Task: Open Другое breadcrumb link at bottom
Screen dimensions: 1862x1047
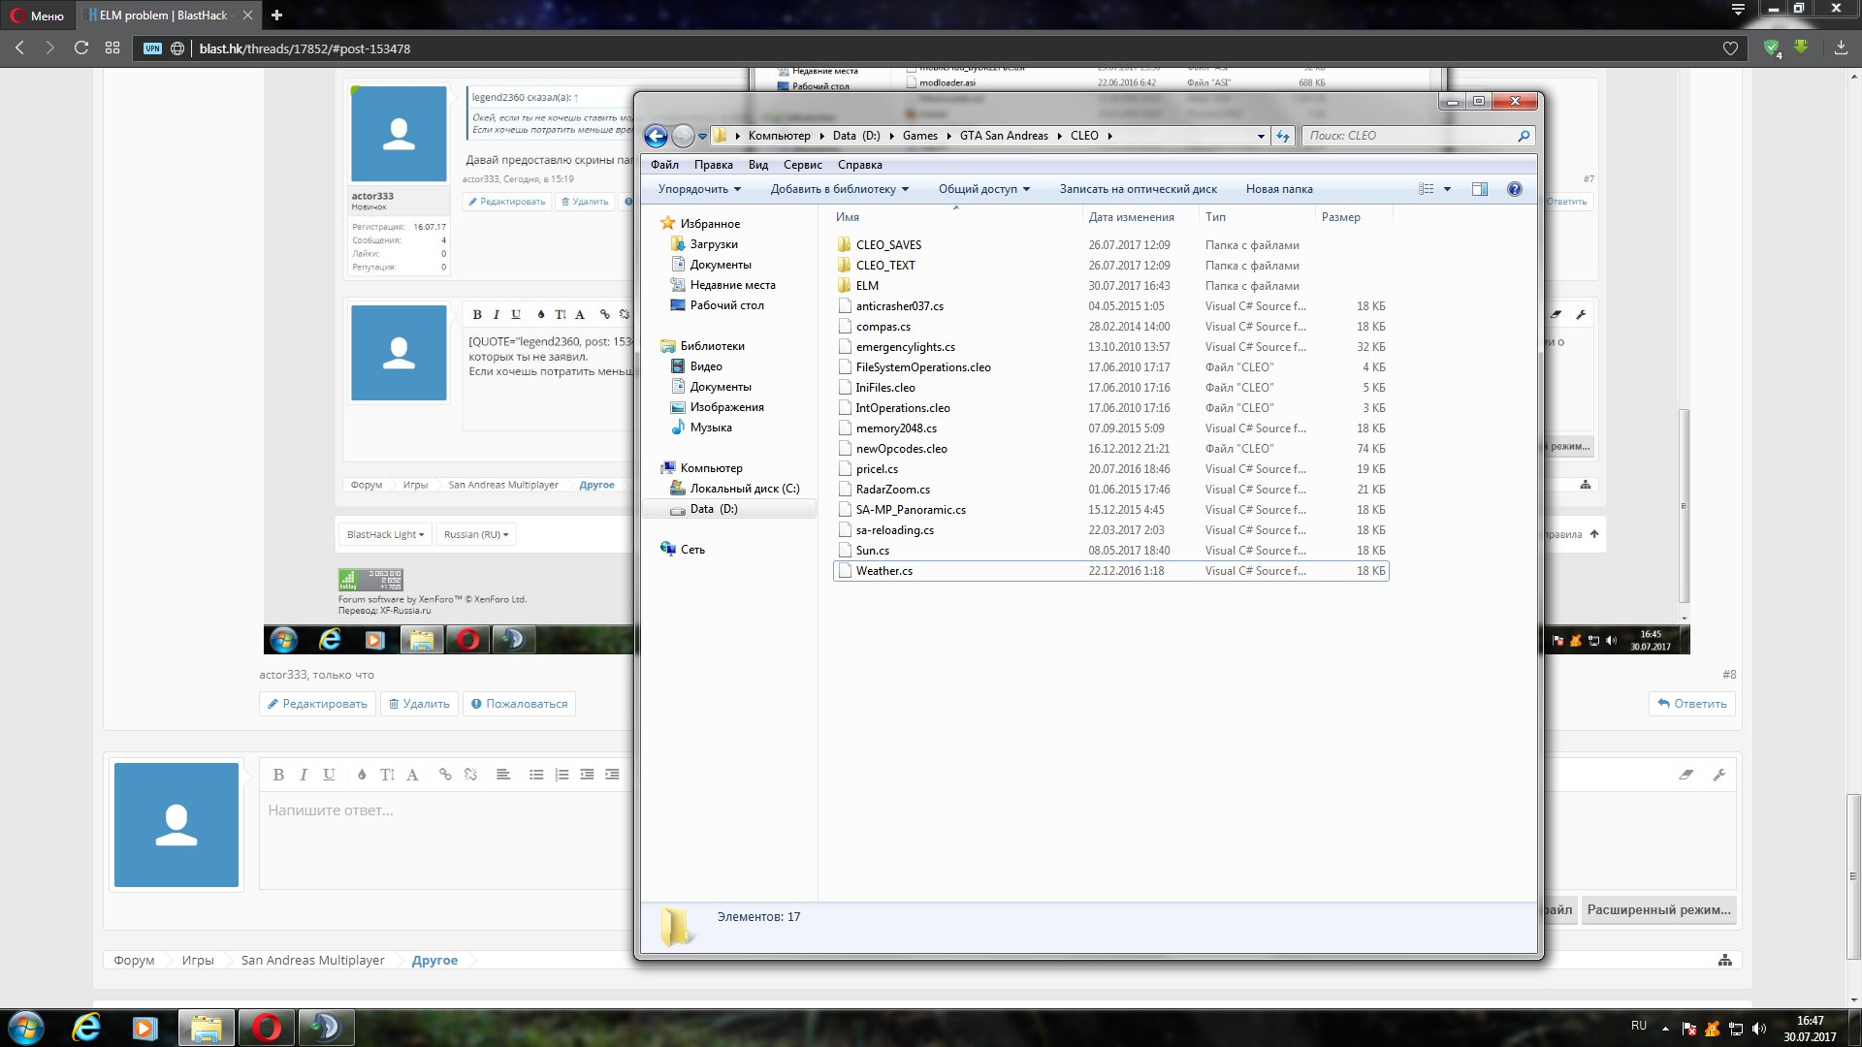Action: point(434,960)
